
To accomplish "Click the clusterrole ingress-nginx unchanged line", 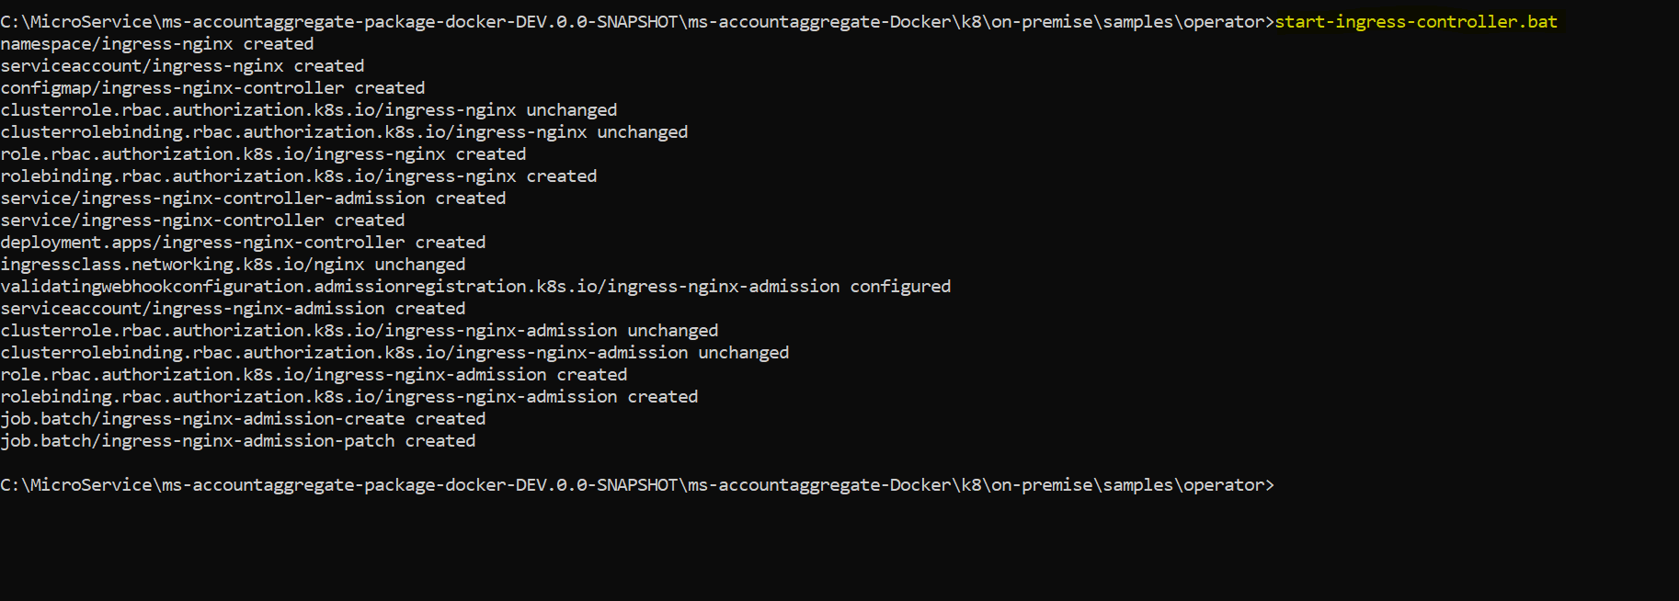I will point(308,110).
